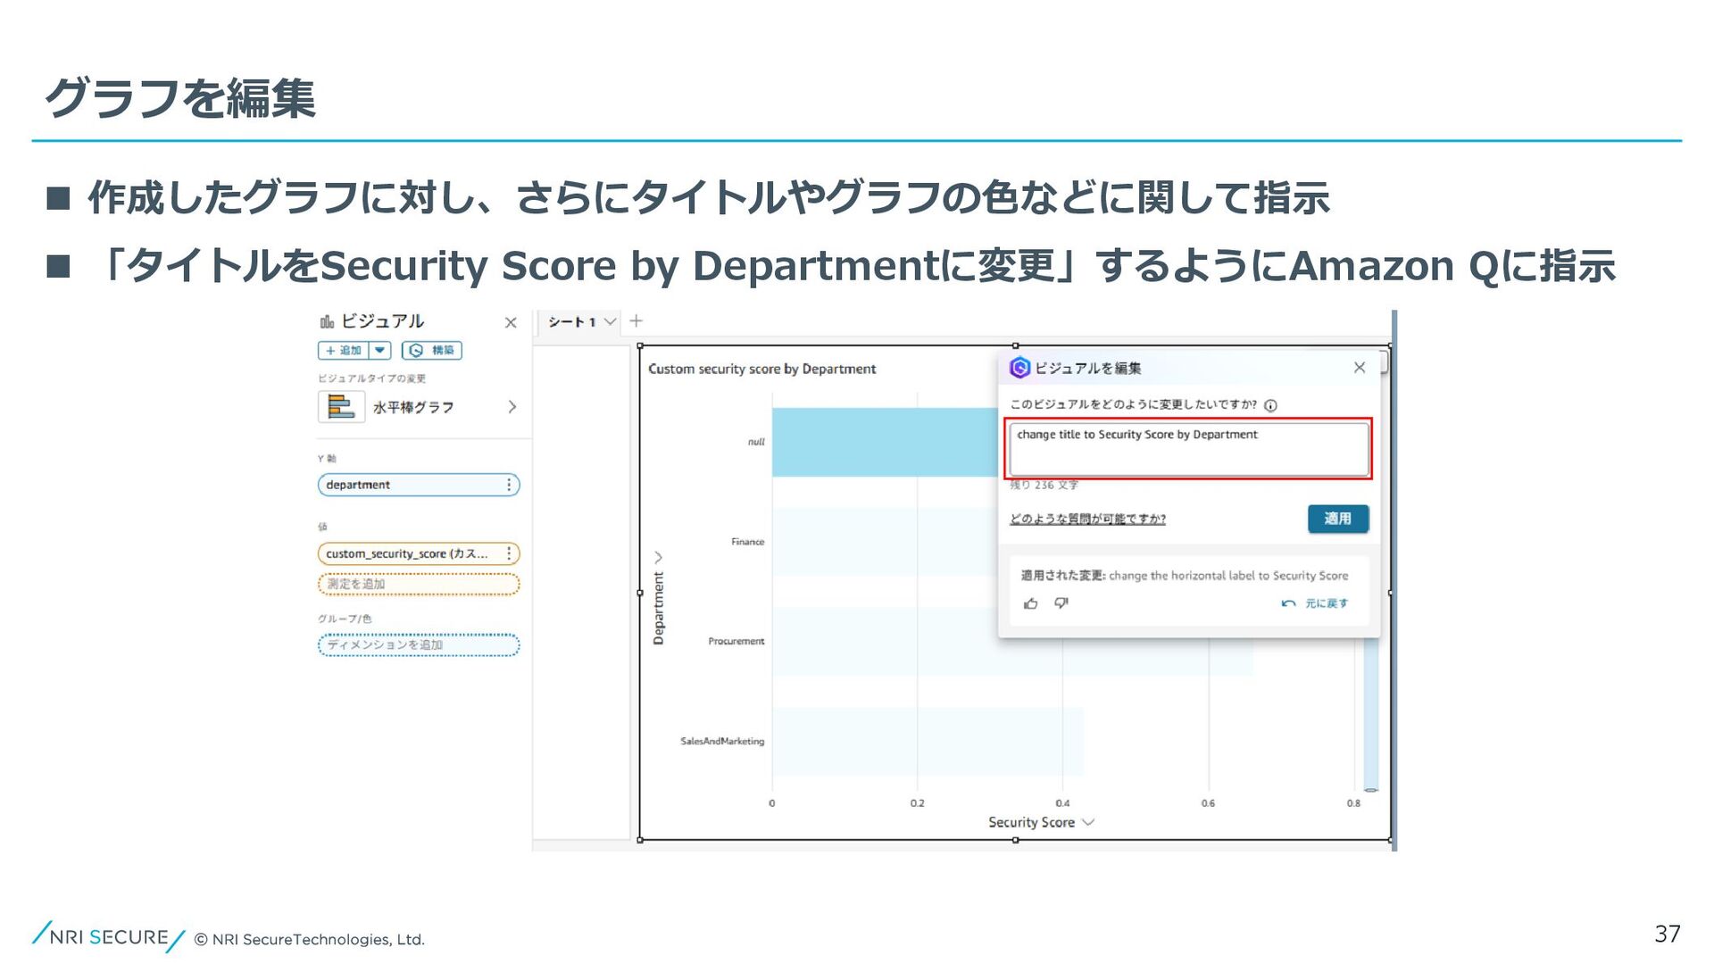1714x964 pixels.
Task: Expand the 水平棒グラフ visual type chevron
Action: coord(512,407)
